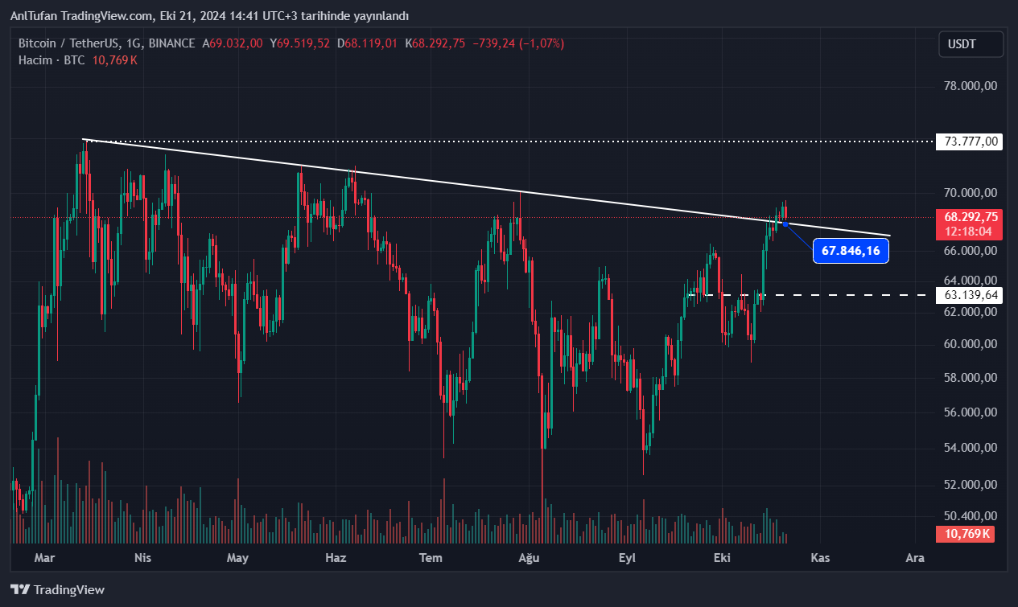Click the 1G timeframe text in title
Screen dimensions: 1018x607
[x=134, y=43]
